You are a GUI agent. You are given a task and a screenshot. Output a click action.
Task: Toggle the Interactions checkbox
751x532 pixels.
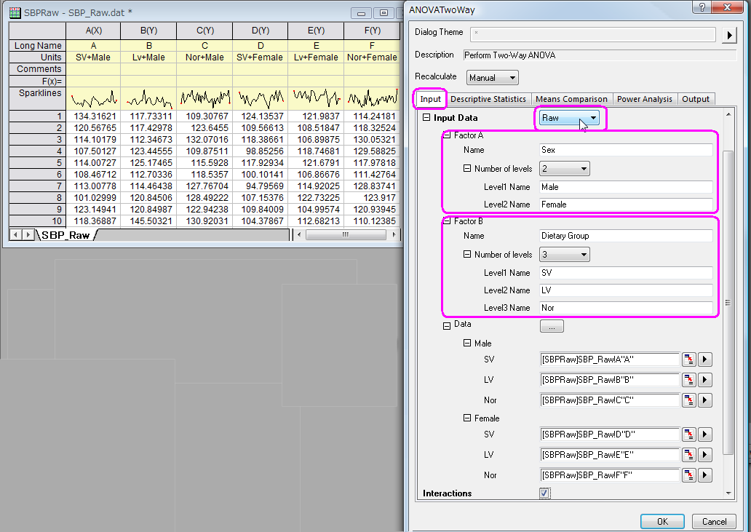pos(544,493)
